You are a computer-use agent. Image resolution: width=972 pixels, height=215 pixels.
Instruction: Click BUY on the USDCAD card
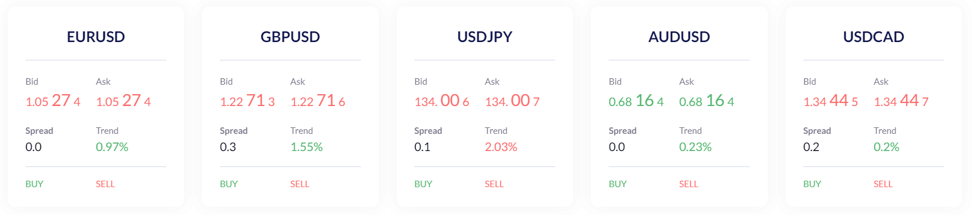click(812, 184)
